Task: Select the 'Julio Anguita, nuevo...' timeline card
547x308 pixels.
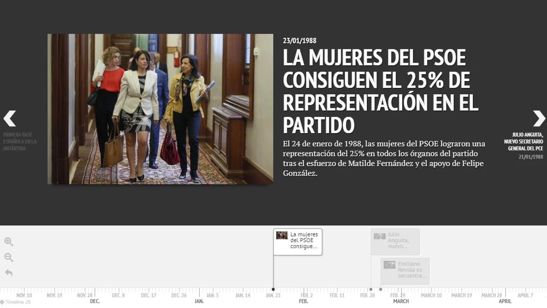Action: 395,242
